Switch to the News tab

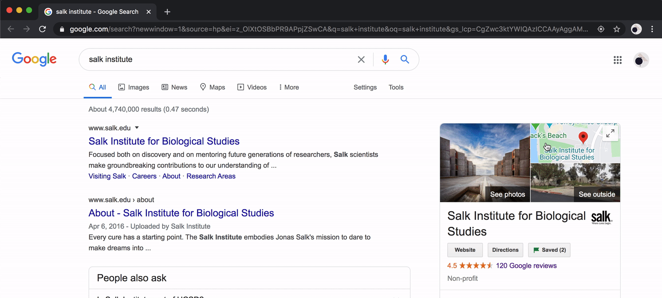tap(174, 87)
